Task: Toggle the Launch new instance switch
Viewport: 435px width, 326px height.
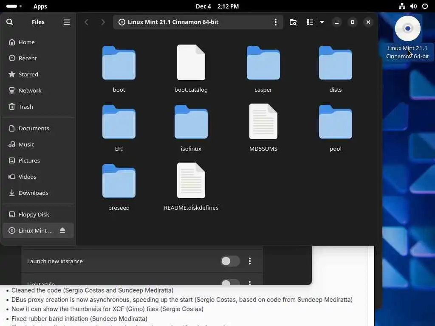Action: tap(230, 261)
